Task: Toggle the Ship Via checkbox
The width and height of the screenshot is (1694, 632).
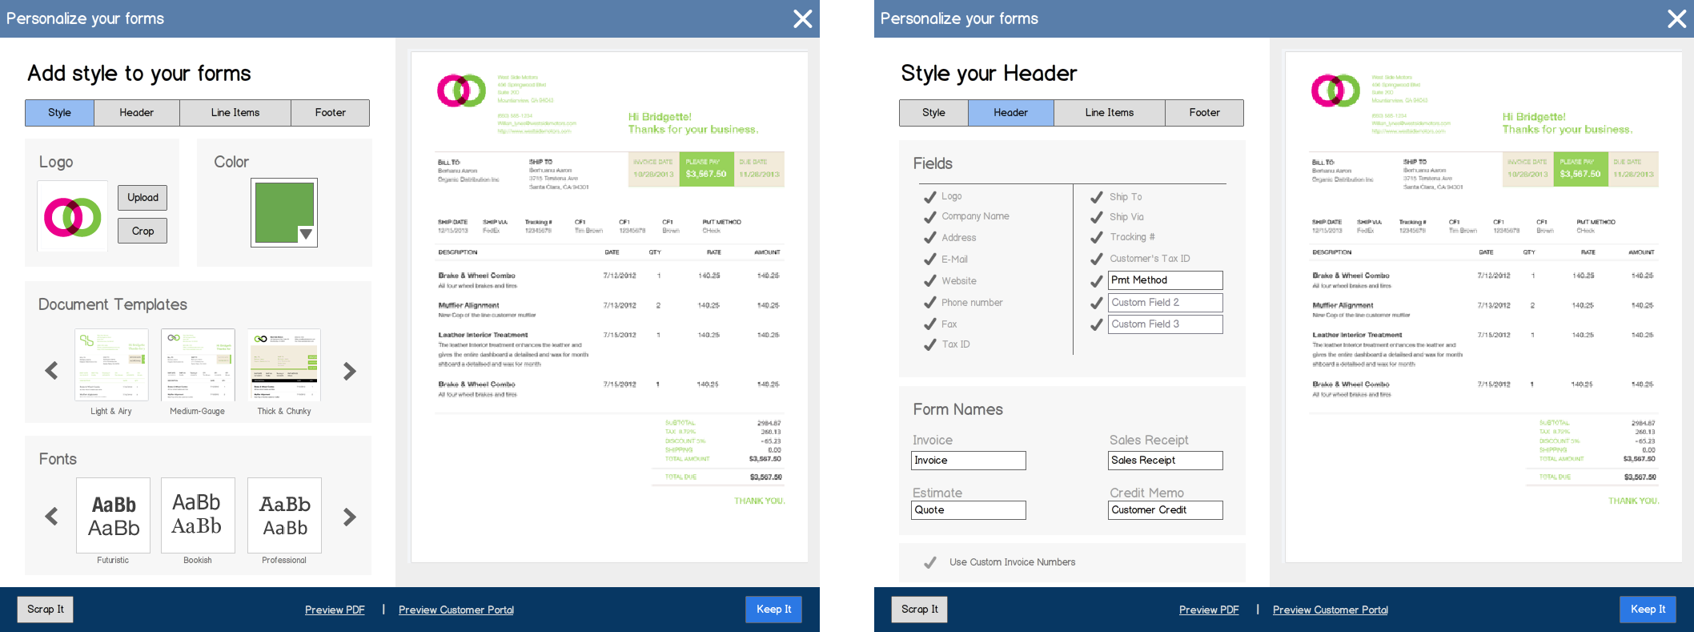Action: pos(1097,216)
